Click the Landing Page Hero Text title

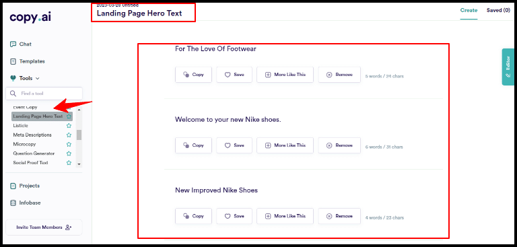(139, 13)
